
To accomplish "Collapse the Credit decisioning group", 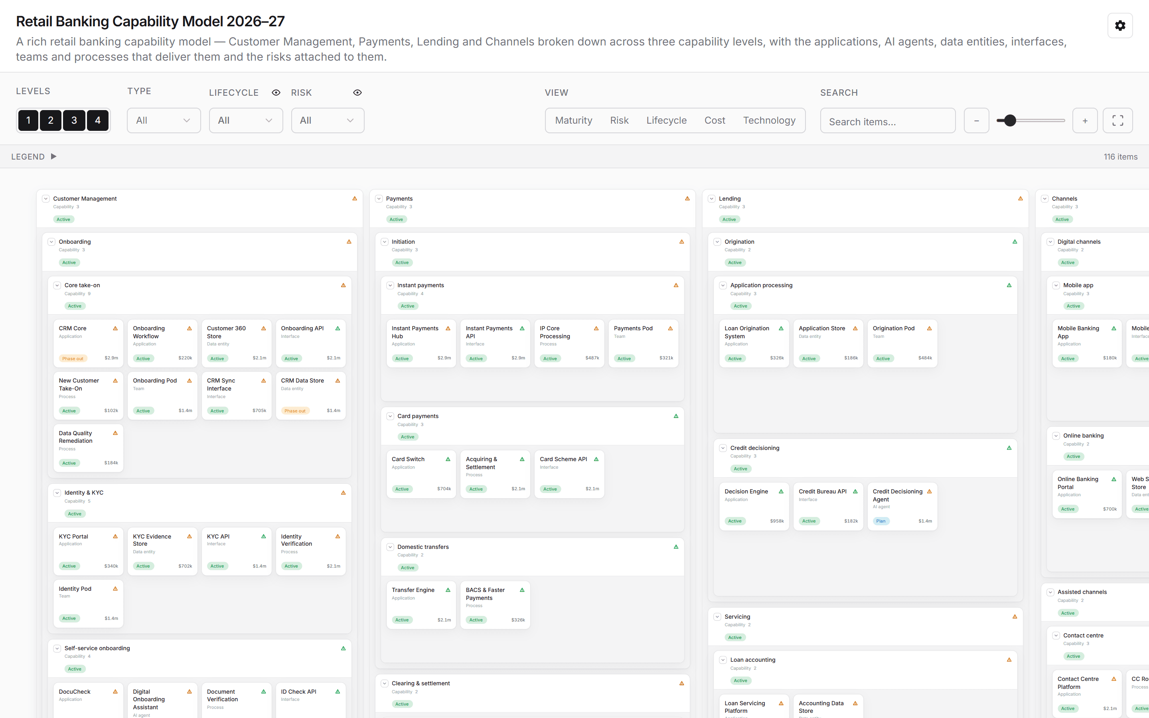I will [x=723, y=448].
